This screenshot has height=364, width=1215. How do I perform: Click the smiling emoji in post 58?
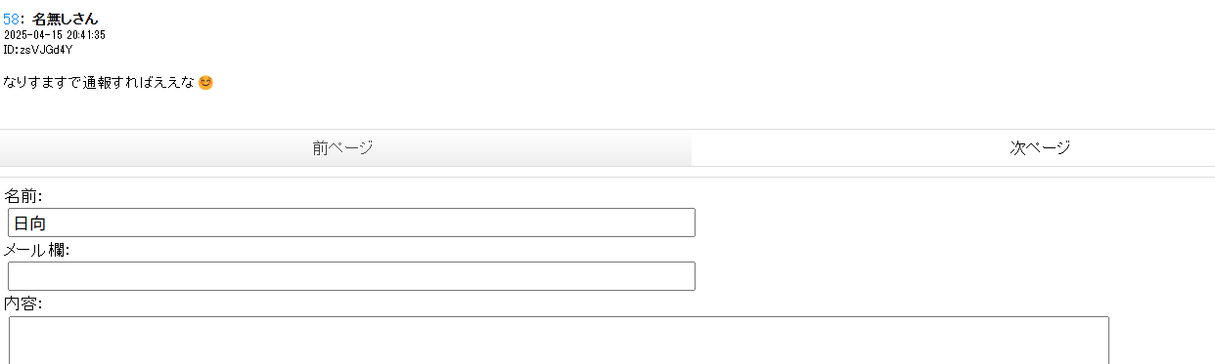click(x=205, y=83)
